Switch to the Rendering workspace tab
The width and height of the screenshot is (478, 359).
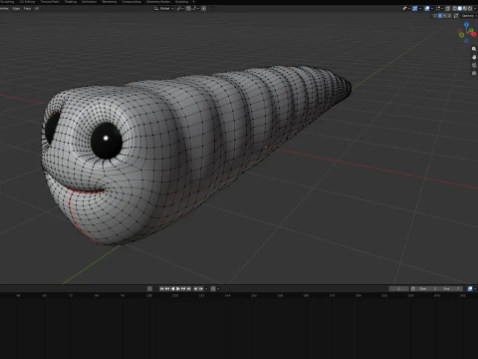tap(110, 2)
